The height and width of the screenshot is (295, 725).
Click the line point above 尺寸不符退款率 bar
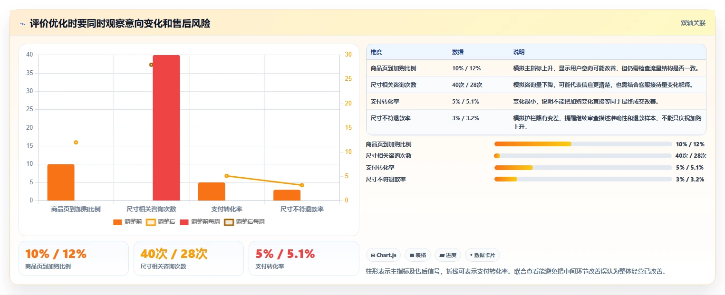tap(302, 185)
